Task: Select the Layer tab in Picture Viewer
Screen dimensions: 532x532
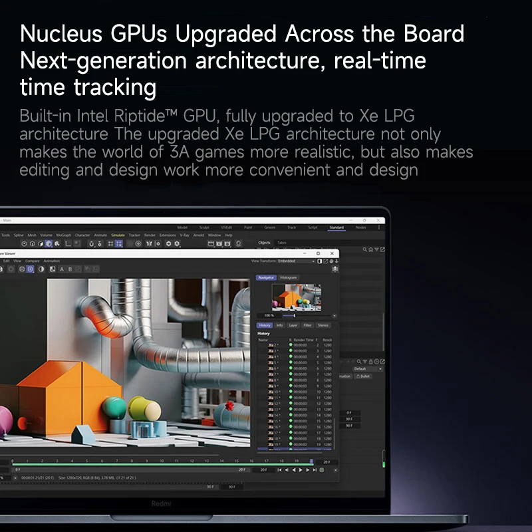Action: pyautogui.click(x=293, y=325)
